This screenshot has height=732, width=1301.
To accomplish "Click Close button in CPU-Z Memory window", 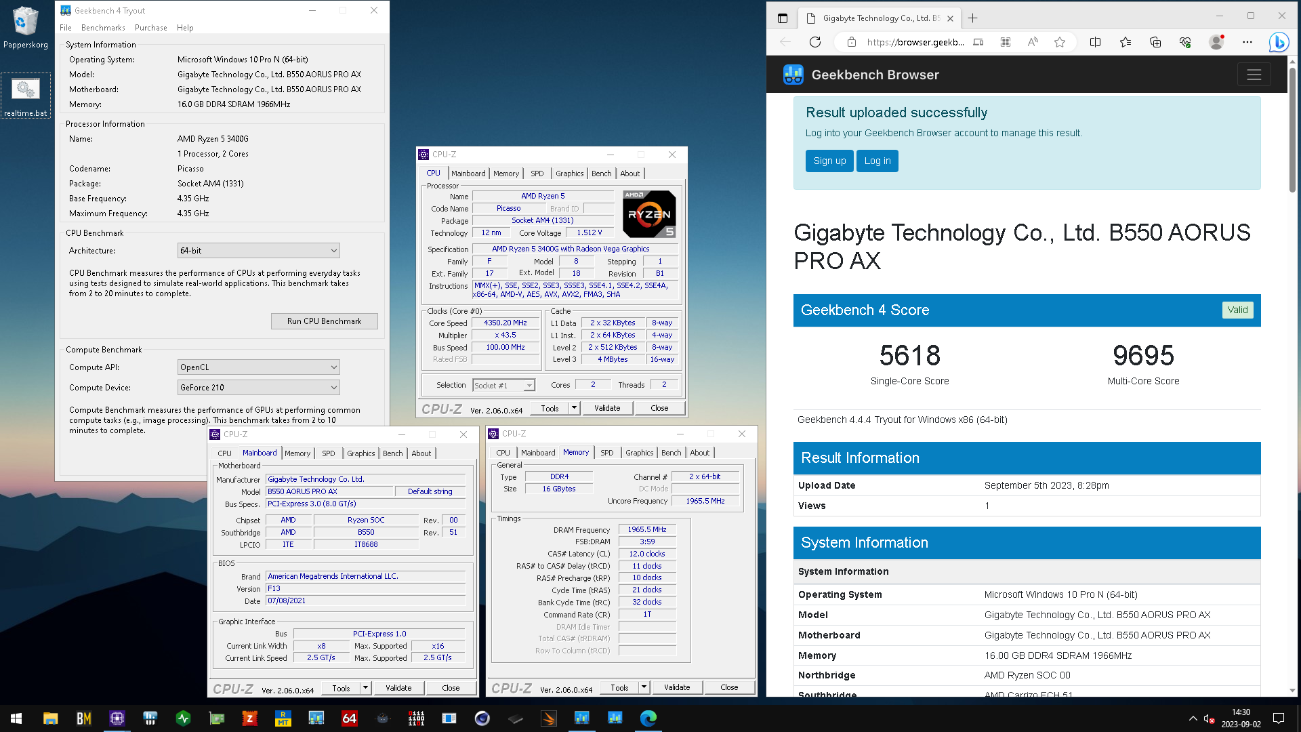I will pos(729,687).
